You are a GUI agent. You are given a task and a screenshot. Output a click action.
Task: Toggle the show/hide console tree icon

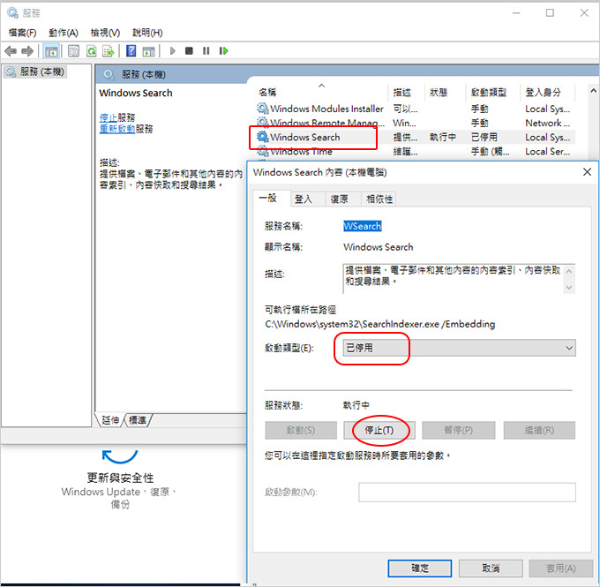51,51
